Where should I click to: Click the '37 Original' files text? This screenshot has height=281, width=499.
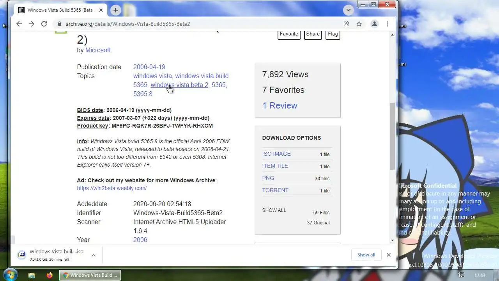tap(318, 222)
